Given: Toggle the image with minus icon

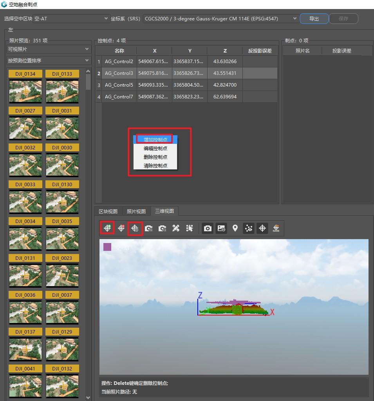Looking at the screenshot, I should point(221,228).
